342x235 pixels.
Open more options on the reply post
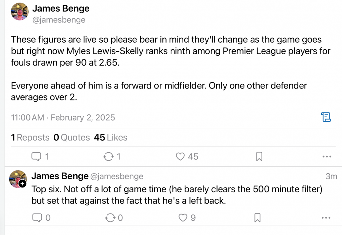pos(327,218)
